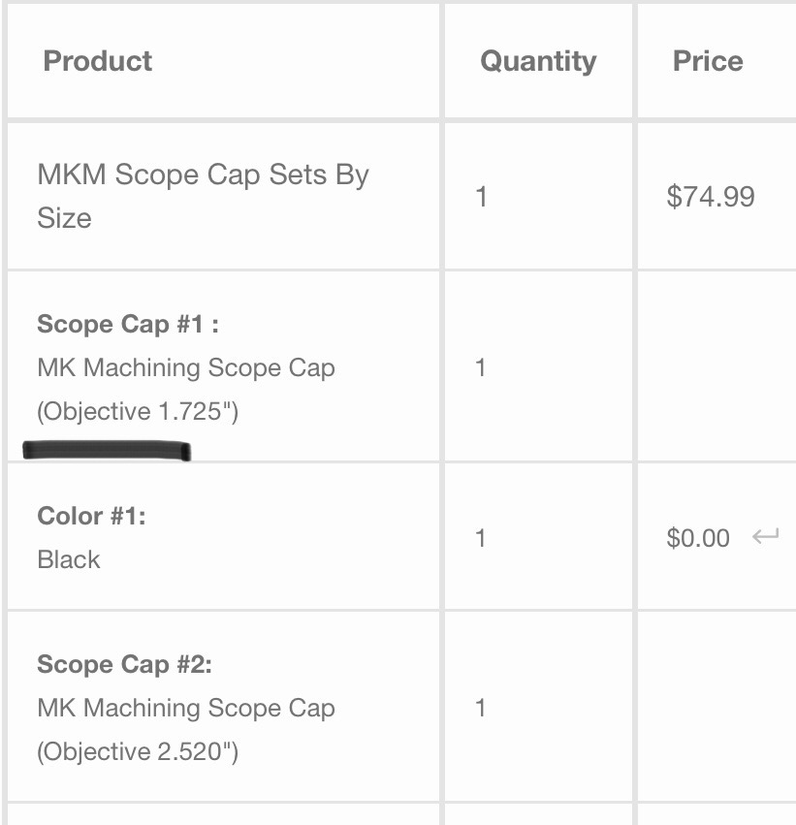796x825 pixels.
Task: Click the black redaction bar under Scope Cap #1
Action: tap(107, 451)
